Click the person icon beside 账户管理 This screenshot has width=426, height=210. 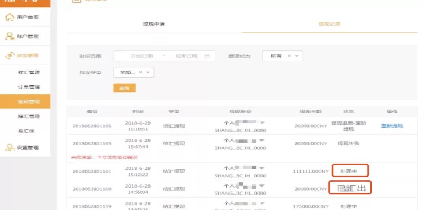[9, 36]
